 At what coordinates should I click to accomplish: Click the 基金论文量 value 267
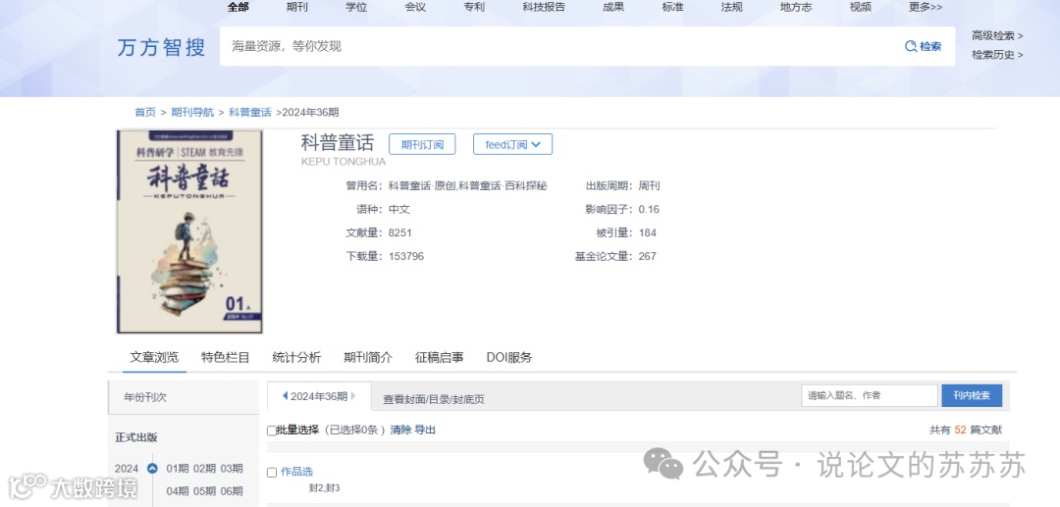coord(647,257)
